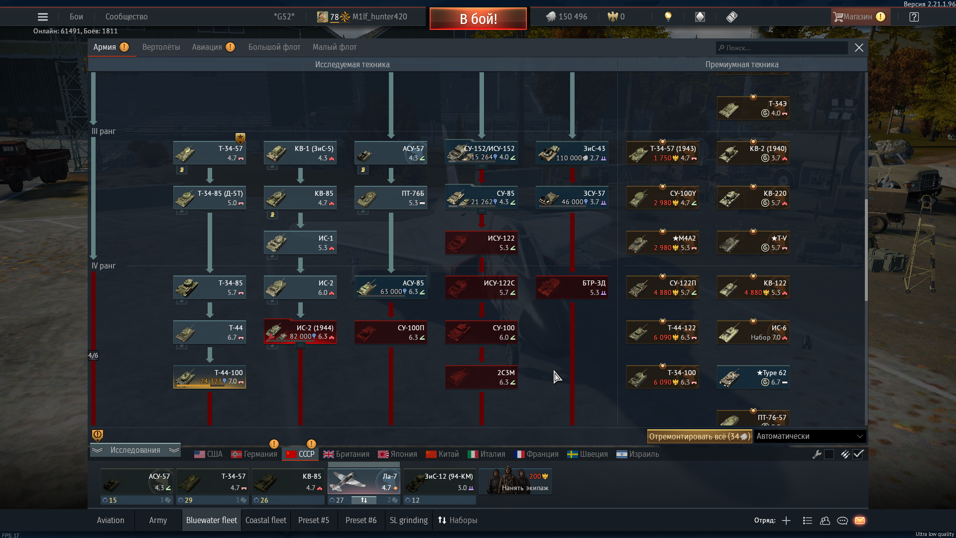Open player profile M1lf_hunter420

pos(379,17)
